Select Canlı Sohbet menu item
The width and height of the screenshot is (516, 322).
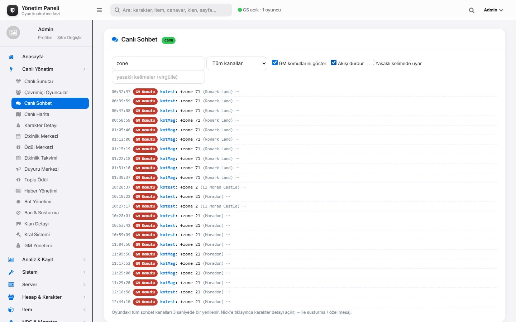click(50, 103)
